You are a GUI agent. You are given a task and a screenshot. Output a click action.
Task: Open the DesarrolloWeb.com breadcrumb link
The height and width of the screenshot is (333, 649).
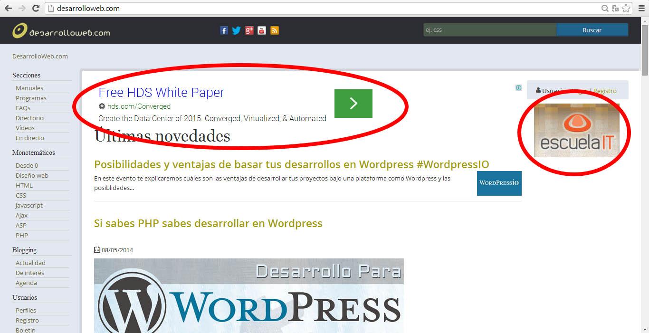[40, 56]
